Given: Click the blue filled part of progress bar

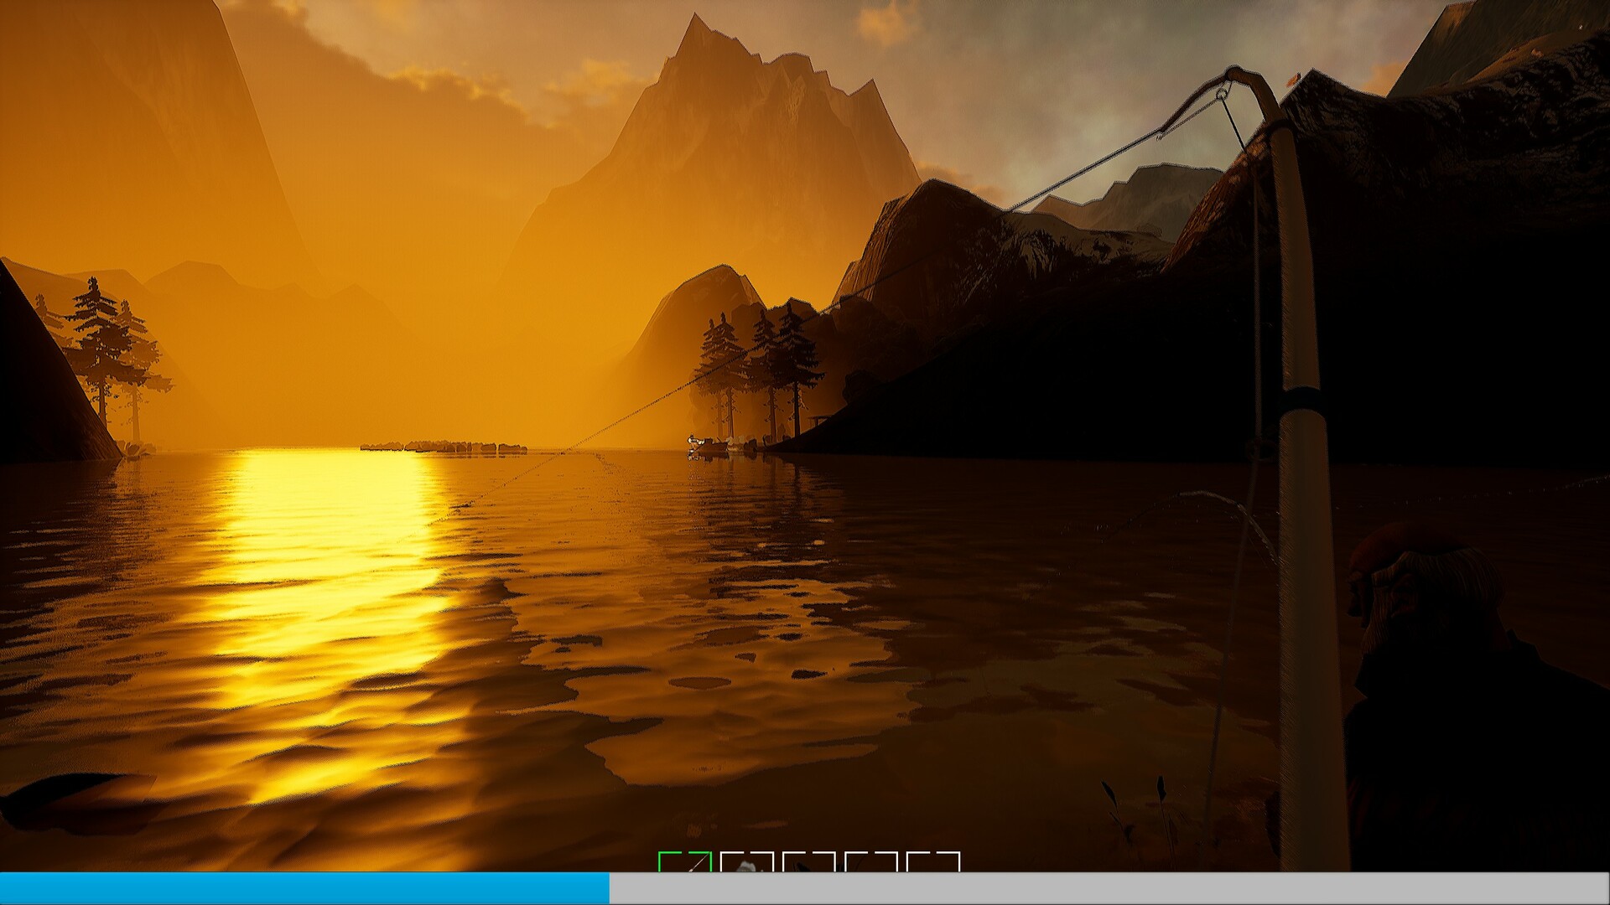Looking at the screenshot, I should pos(302,888).
